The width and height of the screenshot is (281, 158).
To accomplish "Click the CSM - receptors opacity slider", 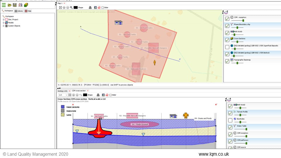I will (242, 20).
